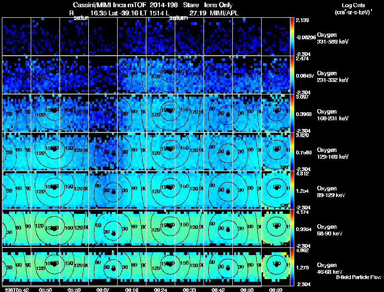Screen dimensions: 384x292
Task: Click the 06:42 time axis label
Action: [x=218, y=290]
